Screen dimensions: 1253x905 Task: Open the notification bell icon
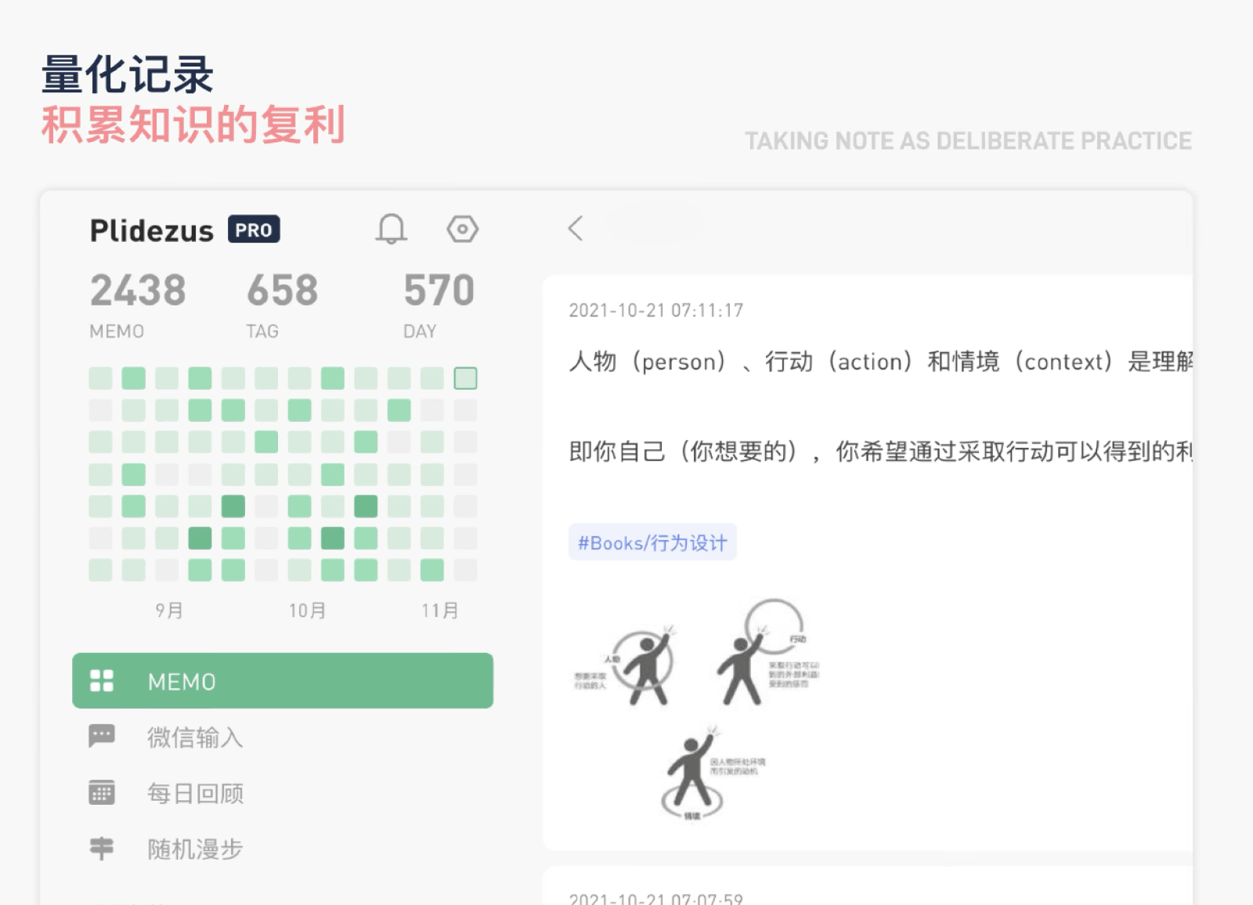pos(391,229)
